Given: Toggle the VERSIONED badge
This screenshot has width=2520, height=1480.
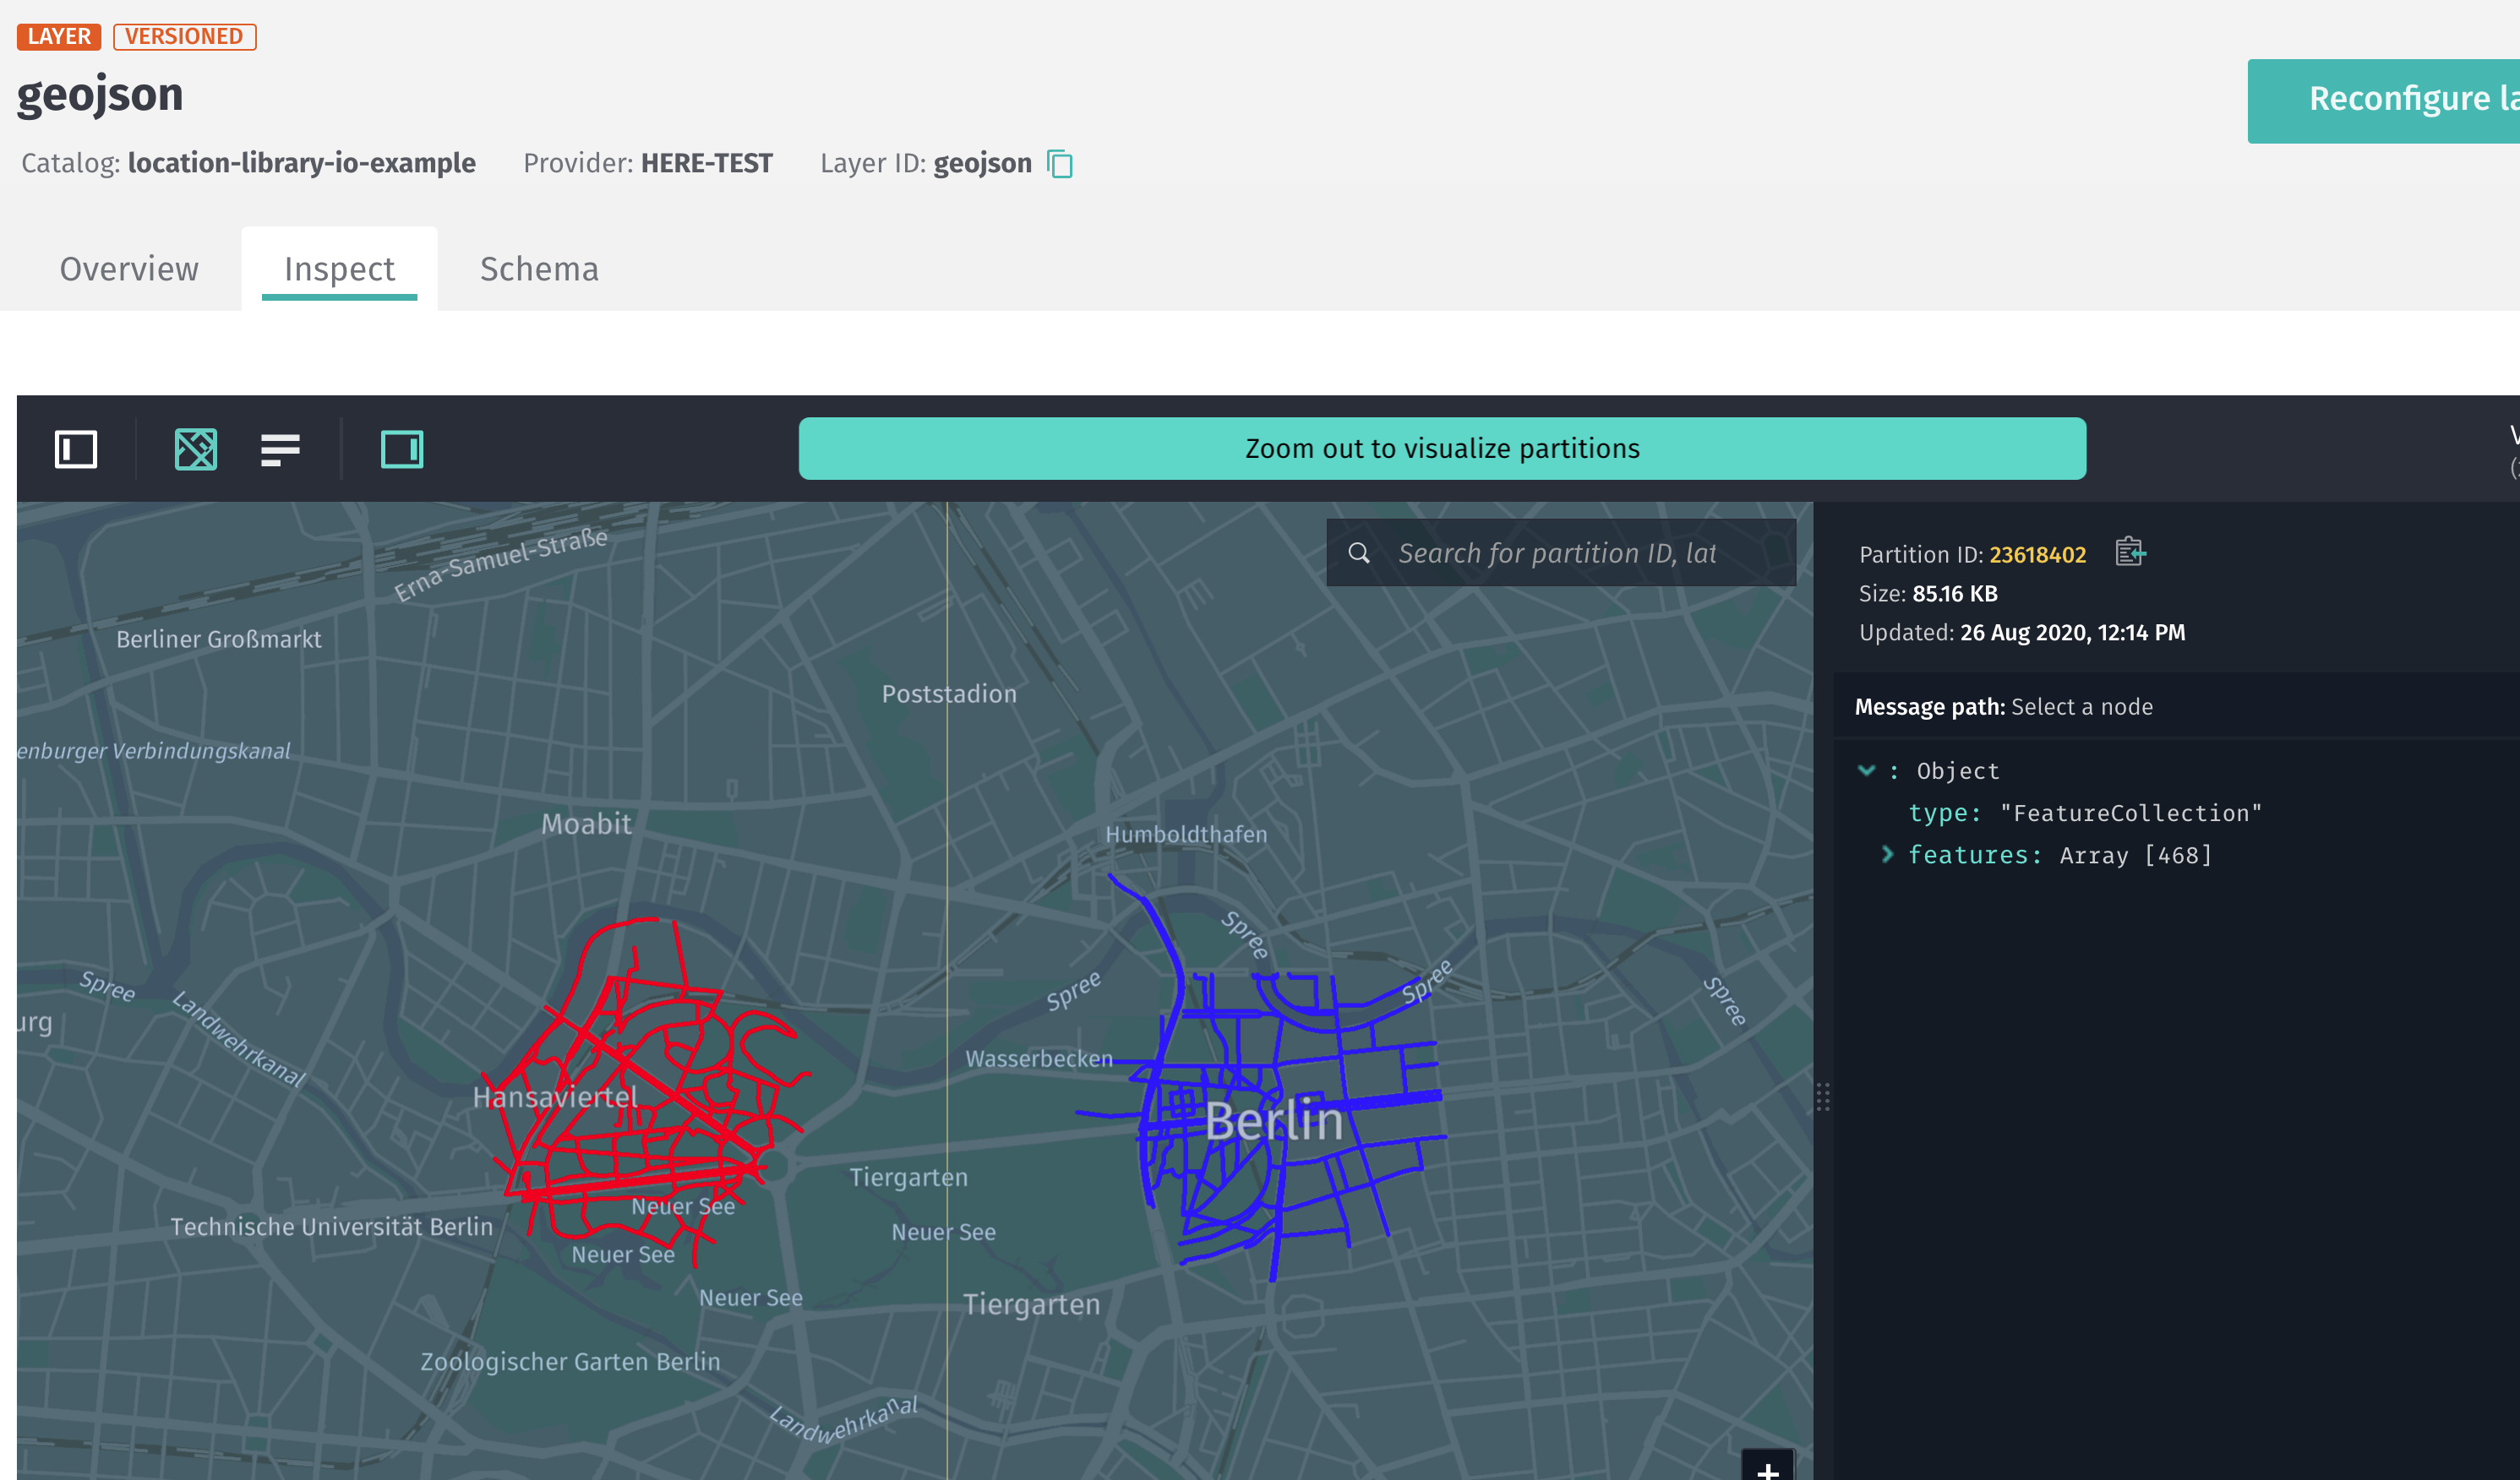Looking at the screenshot, I should tap(185, 36).
